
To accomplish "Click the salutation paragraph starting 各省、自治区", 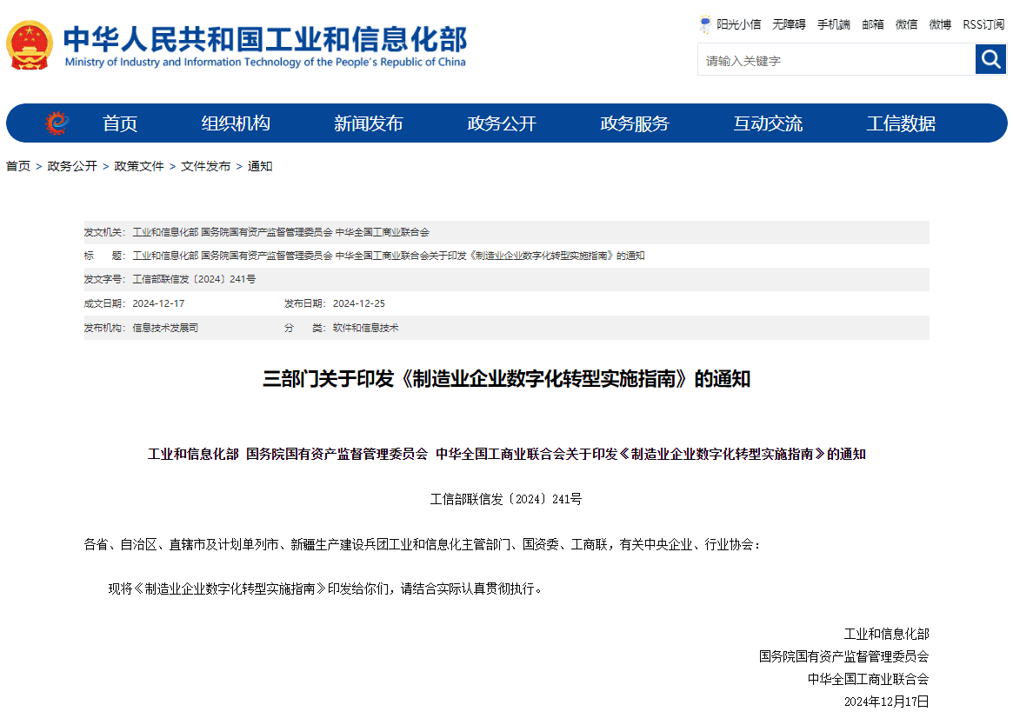I will (423, 545).
